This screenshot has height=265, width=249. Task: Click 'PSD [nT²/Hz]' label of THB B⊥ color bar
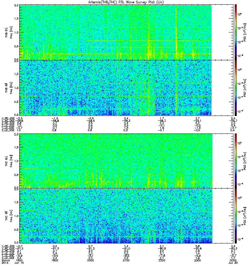(x=245, y=32)
